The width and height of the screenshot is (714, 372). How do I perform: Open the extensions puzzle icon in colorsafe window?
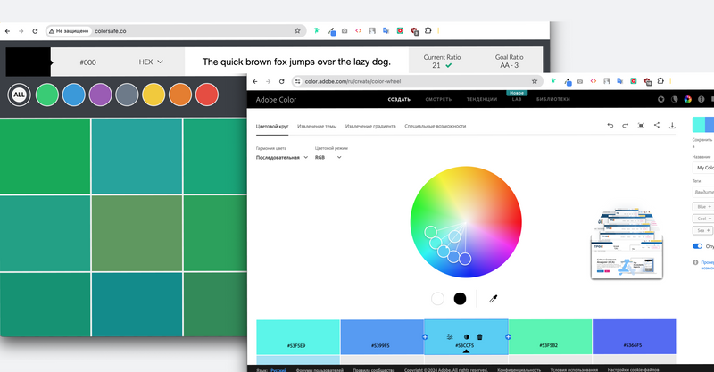(x=428, y=30)
